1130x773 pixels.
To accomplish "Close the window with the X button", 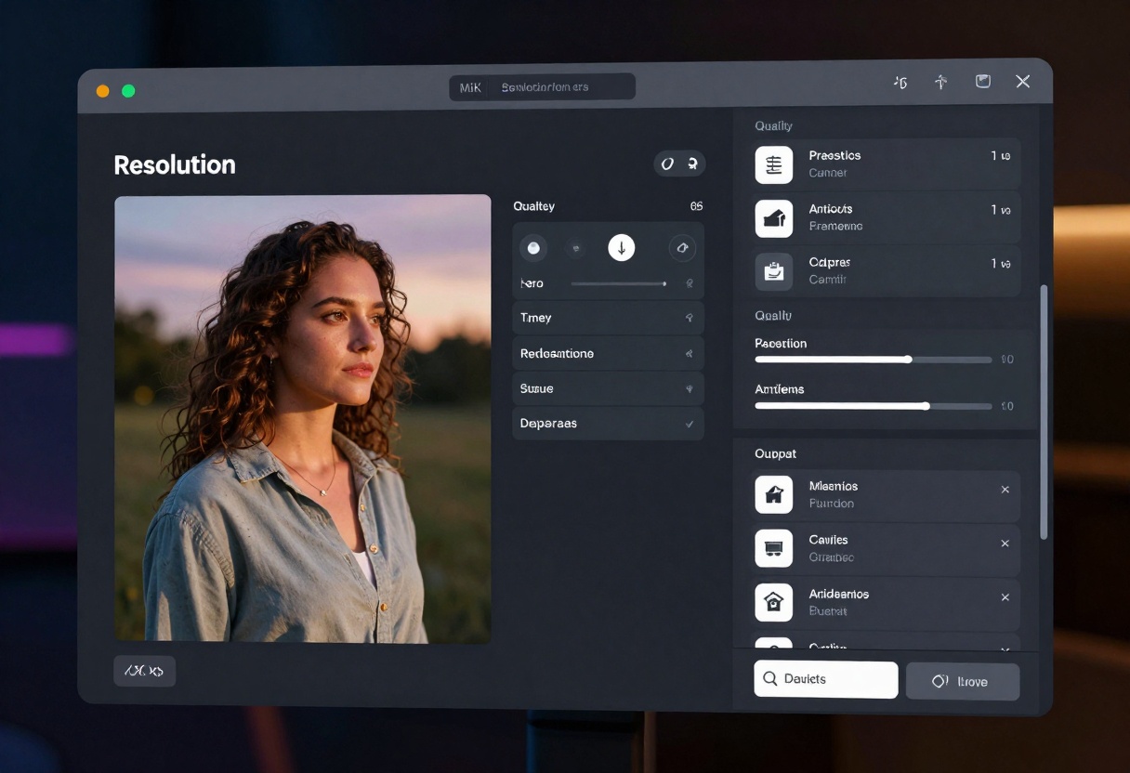I will click(1023, 82).
